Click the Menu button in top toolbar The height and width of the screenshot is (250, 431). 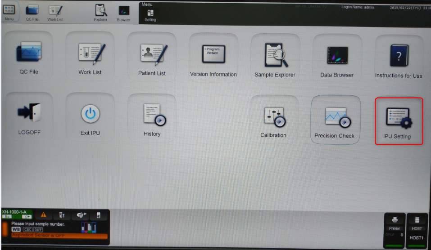pyautogui.click(x=9, y=12)
